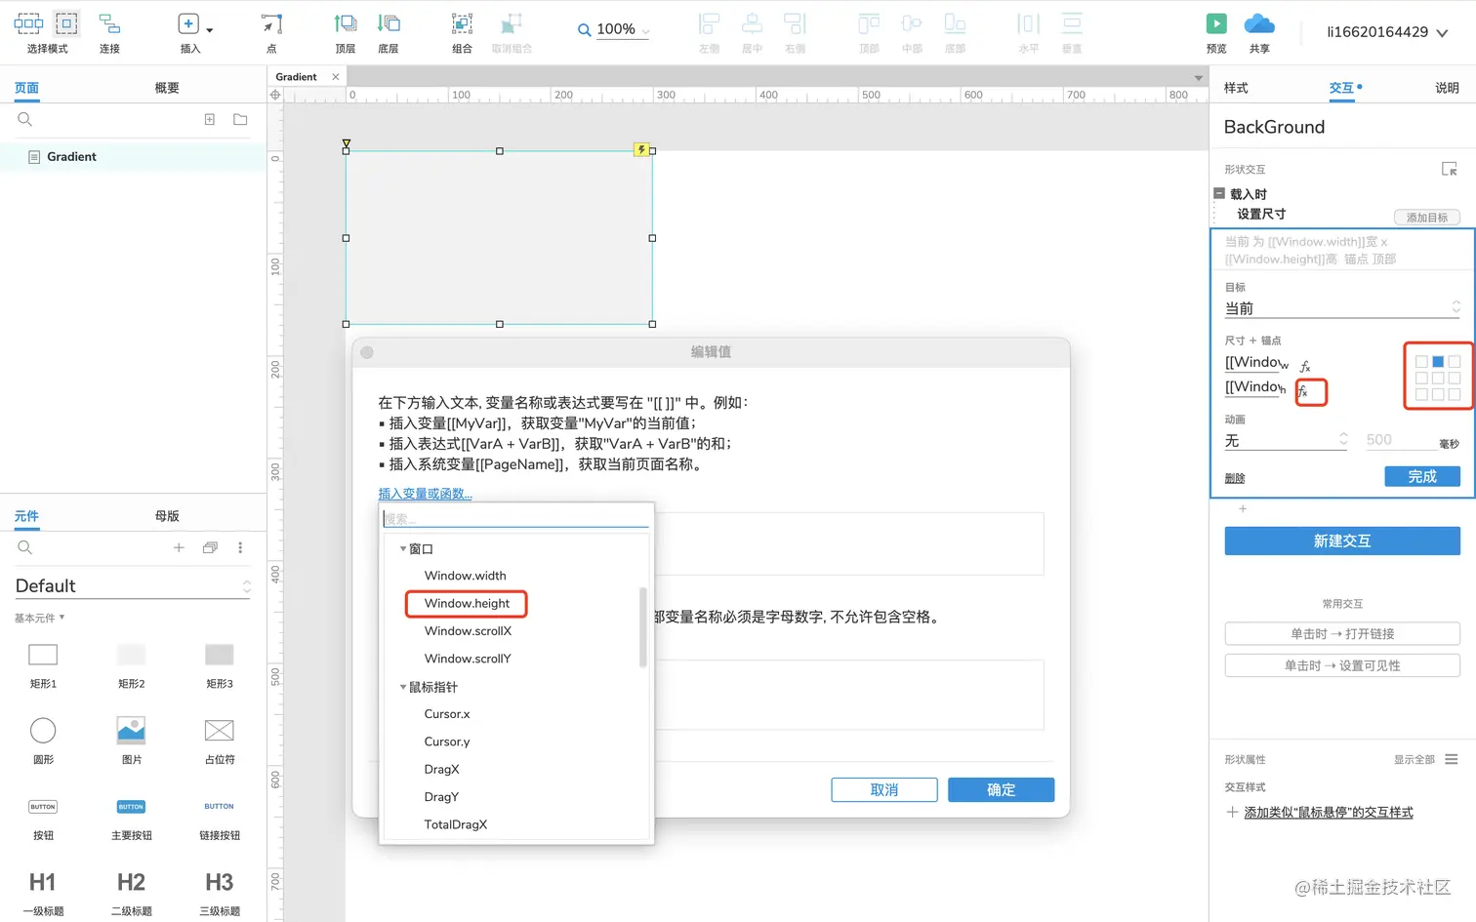Choose the 点 point tool
Viewport: 1476px width, 922px height.
click(x=271, y=23)
